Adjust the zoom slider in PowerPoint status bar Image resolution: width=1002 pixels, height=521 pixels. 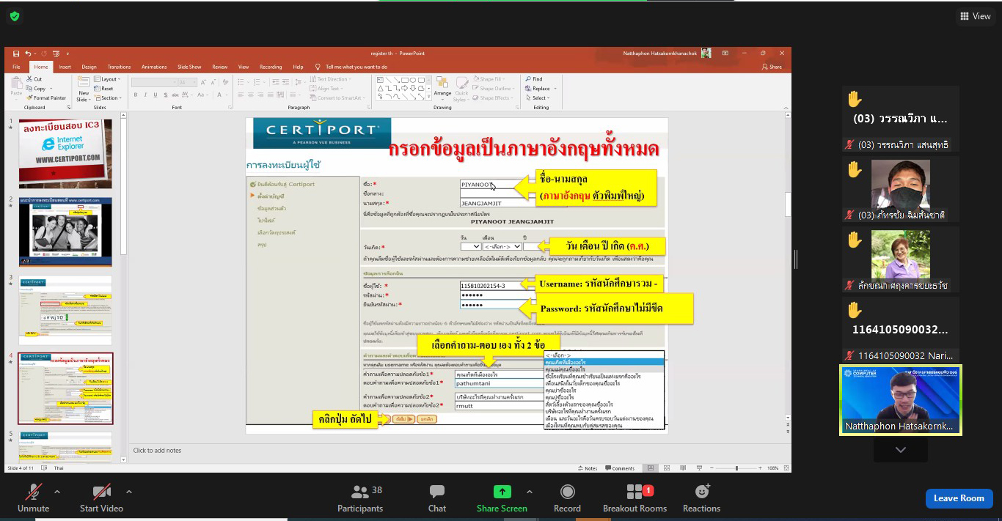(x=736, y=468)
